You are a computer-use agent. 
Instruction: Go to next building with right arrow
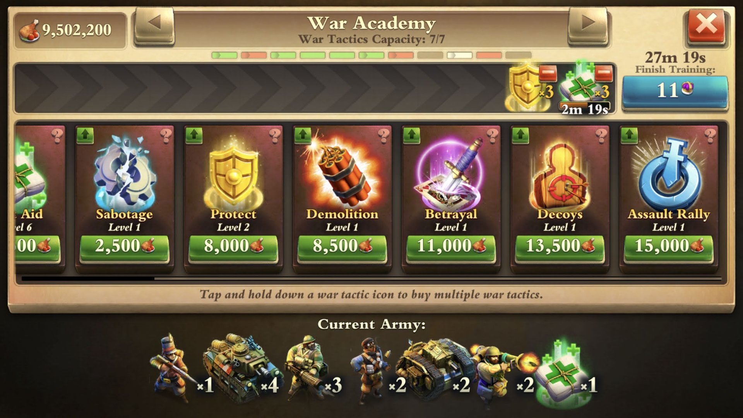coord(588,26)
